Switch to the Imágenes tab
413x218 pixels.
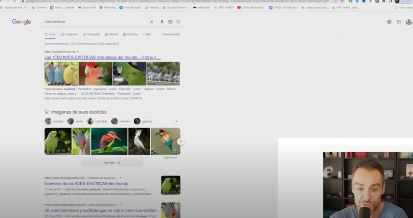point(69,35)
